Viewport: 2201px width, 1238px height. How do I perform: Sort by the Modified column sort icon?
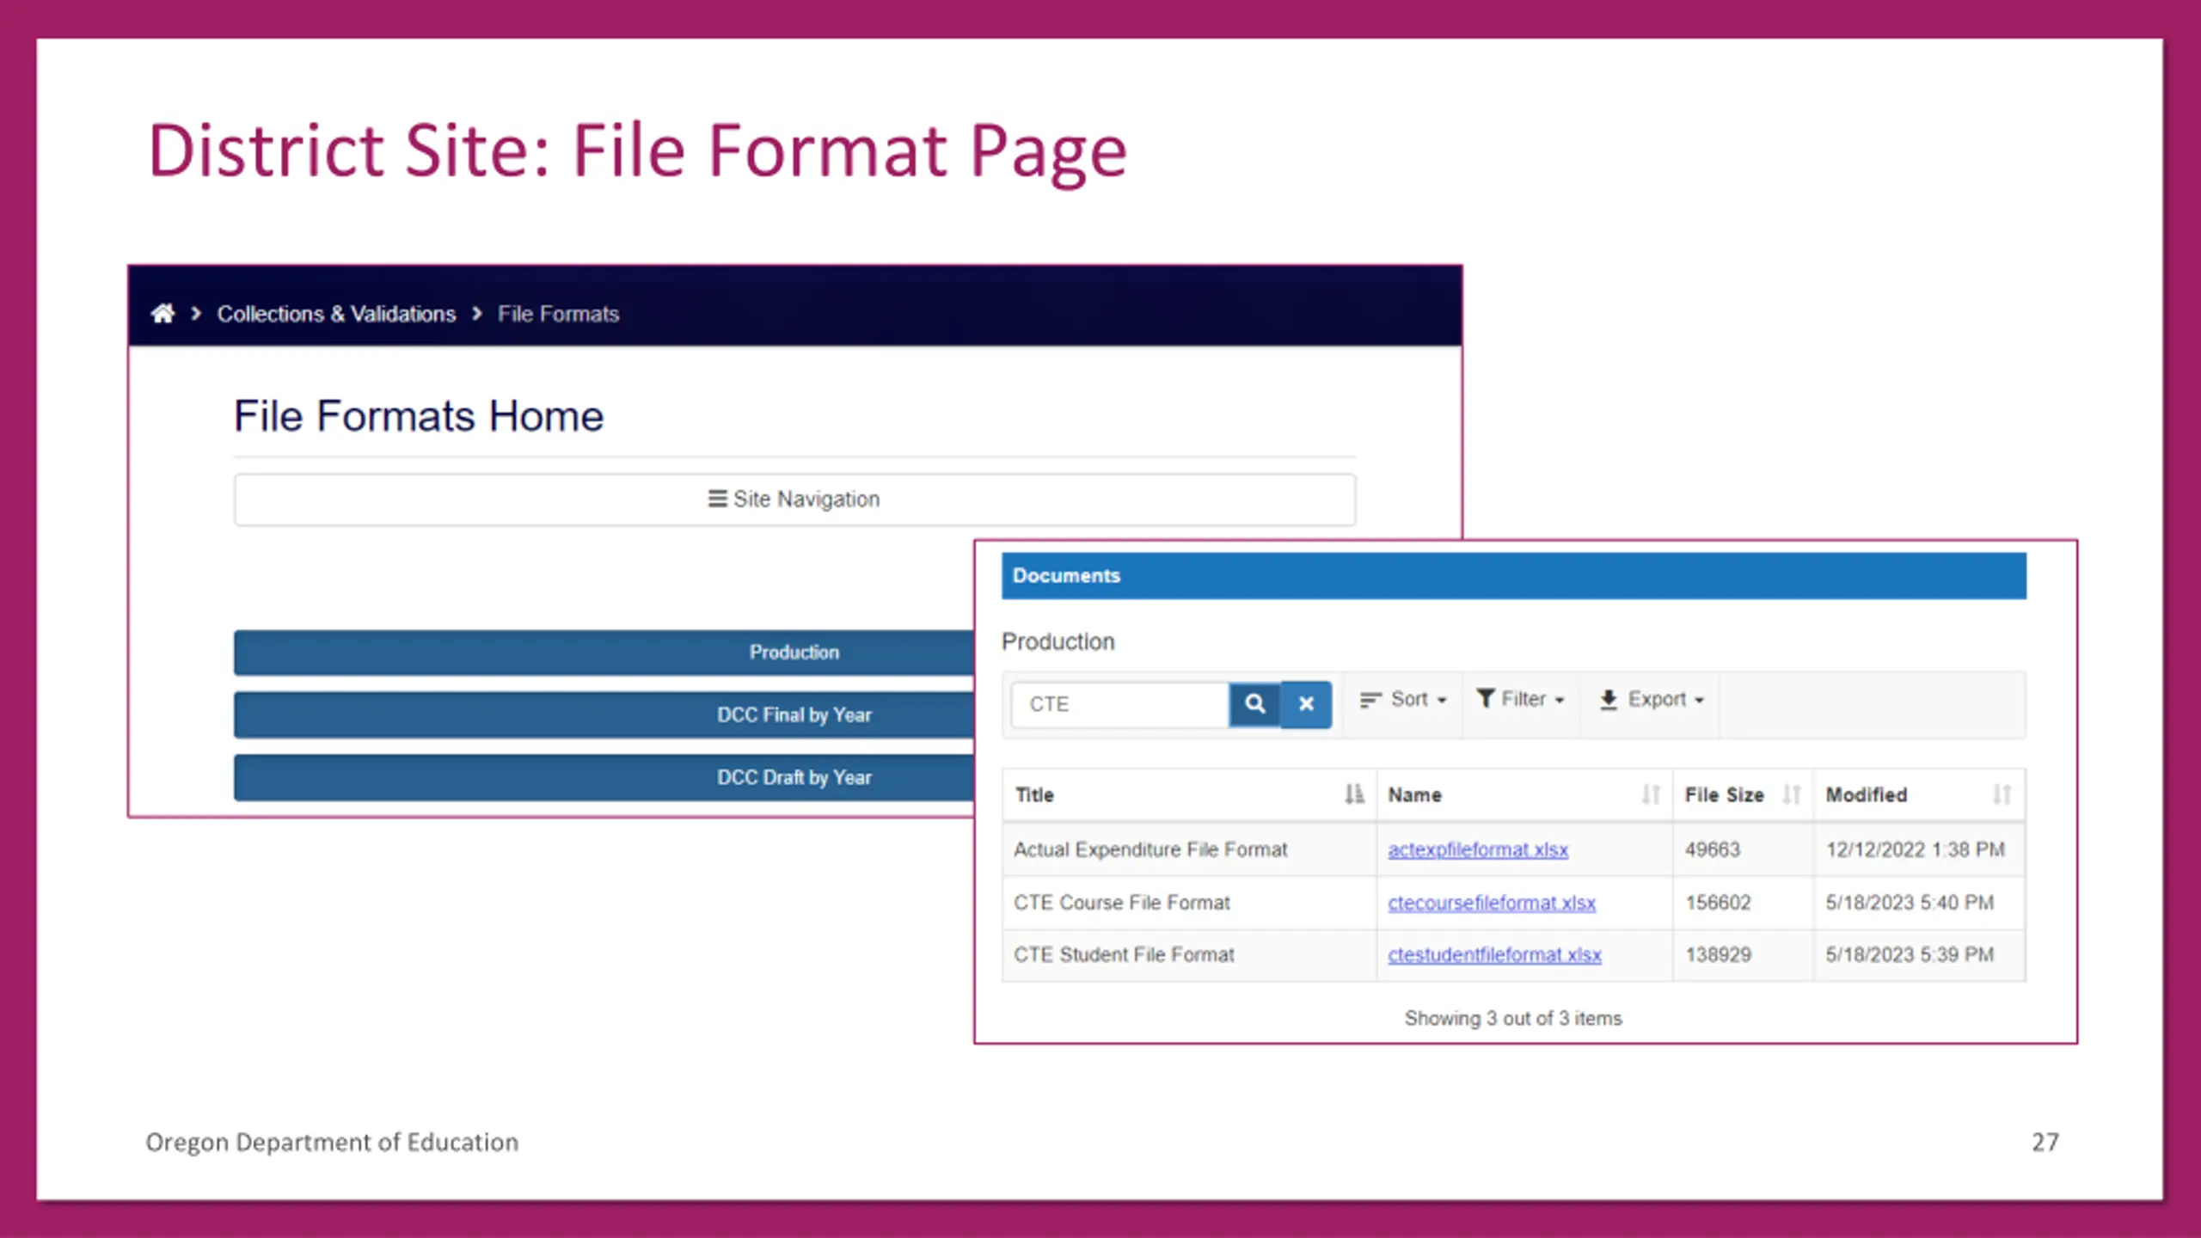click(2002, 794)
